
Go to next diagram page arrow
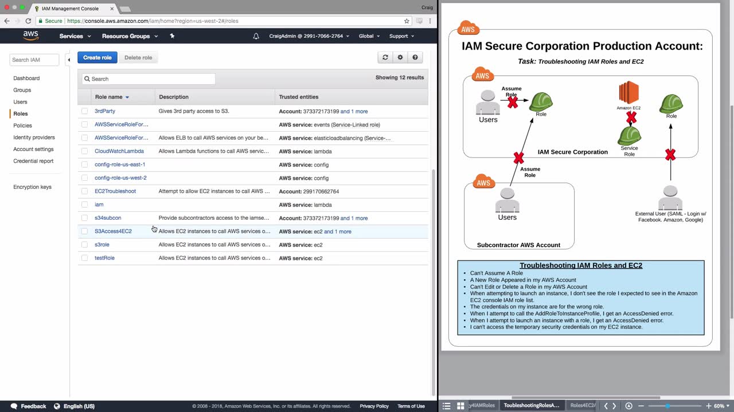click(x=614, y=406)
